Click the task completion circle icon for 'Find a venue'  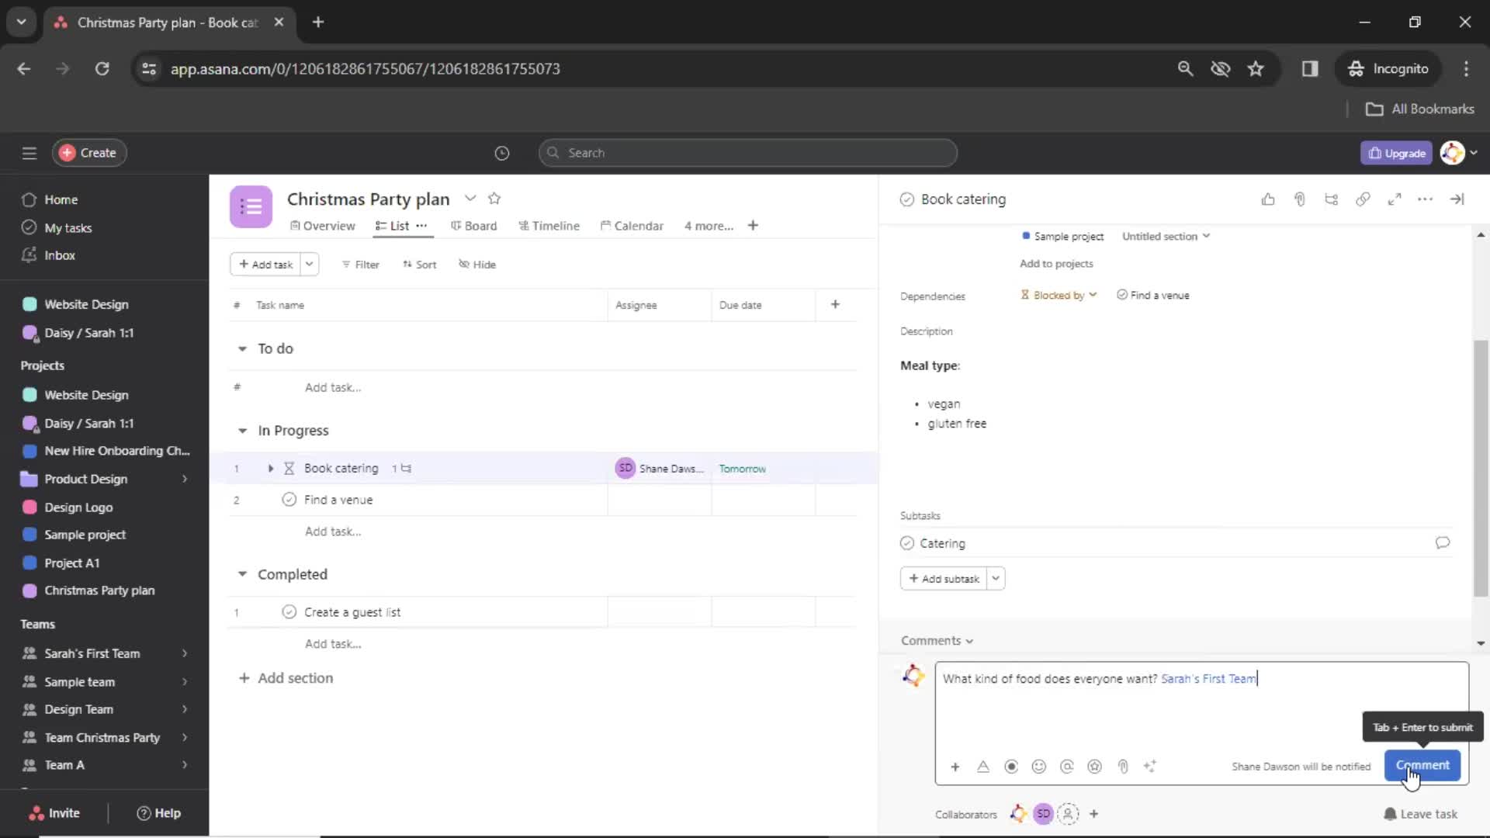tap(289, 500)
